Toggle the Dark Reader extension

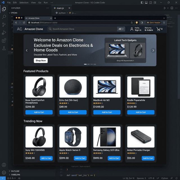154,22
